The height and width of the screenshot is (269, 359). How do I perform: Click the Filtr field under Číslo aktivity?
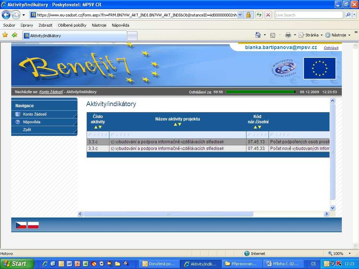[x=98, y=135]
